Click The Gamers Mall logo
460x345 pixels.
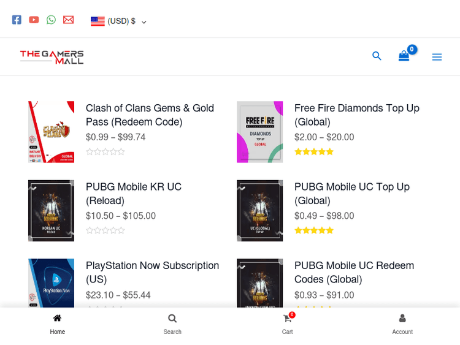pos(52,57)
